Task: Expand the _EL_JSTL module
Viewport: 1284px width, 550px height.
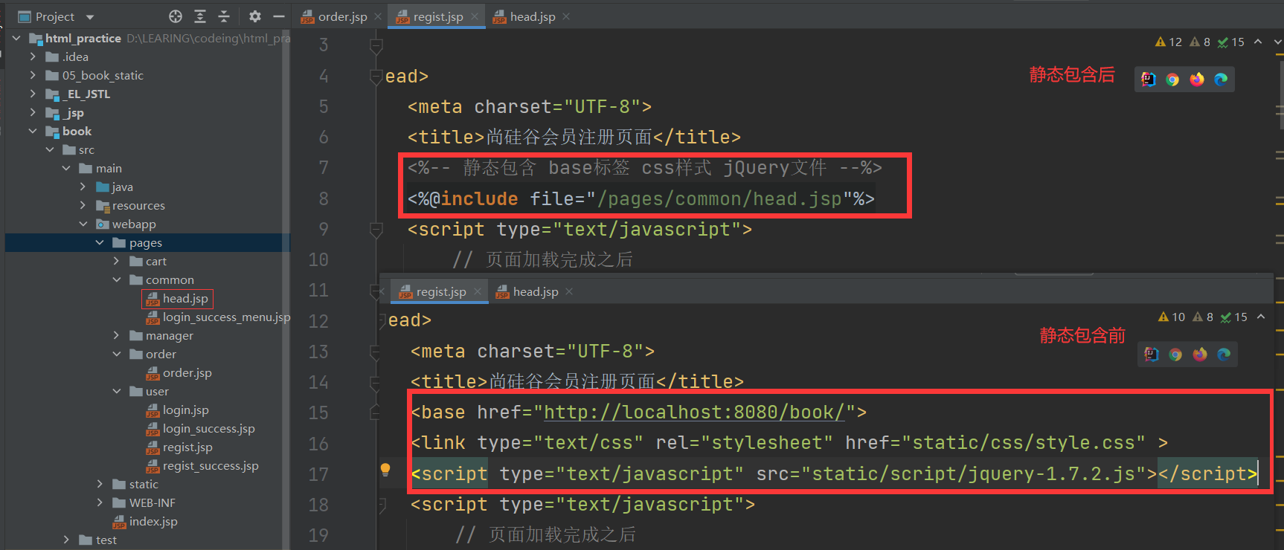Action: point(33,94)
